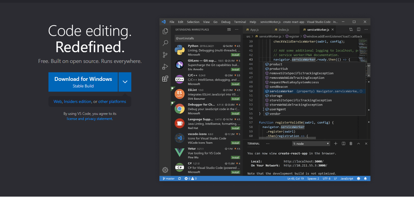Click the Download for Windows button

point(83,82)
